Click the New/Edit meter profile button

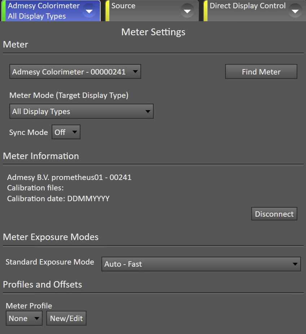point(66,318)
